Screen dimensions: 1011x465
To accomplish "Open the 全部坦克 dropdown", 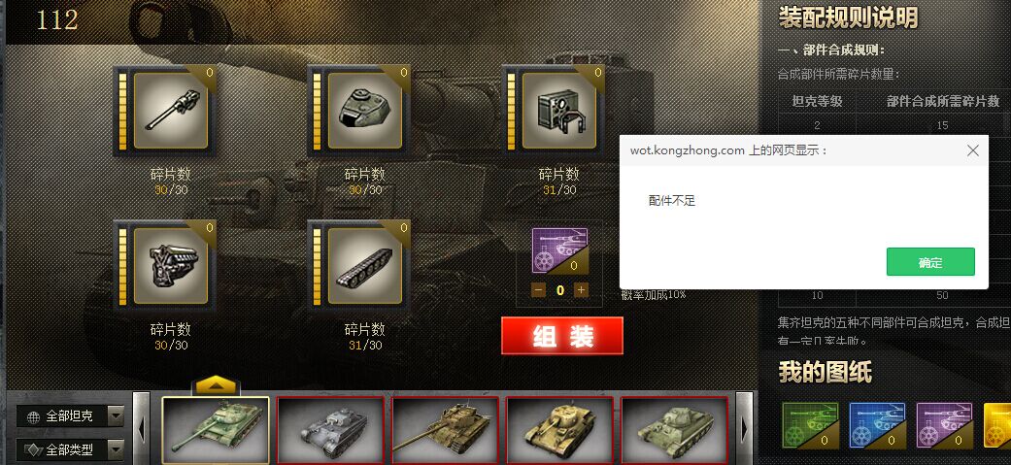I will (70, 416).
